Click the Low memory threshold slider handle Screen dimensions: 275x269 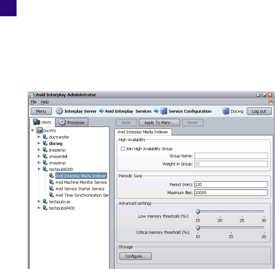pos(198,212)
